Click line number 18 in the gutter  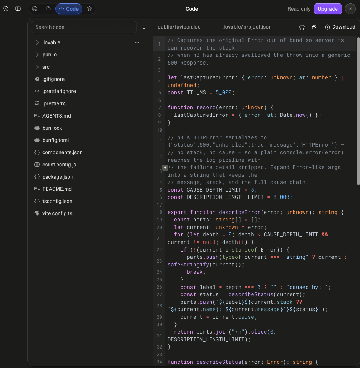point(159,212)
